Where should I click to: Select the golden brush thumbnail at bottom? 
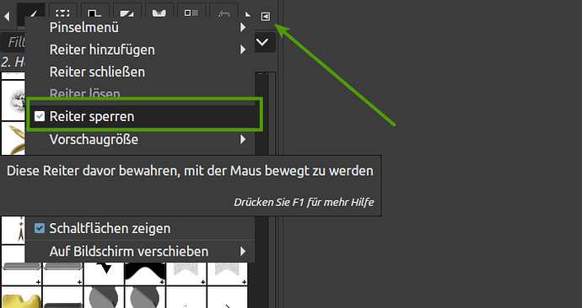tap(21, 298)
